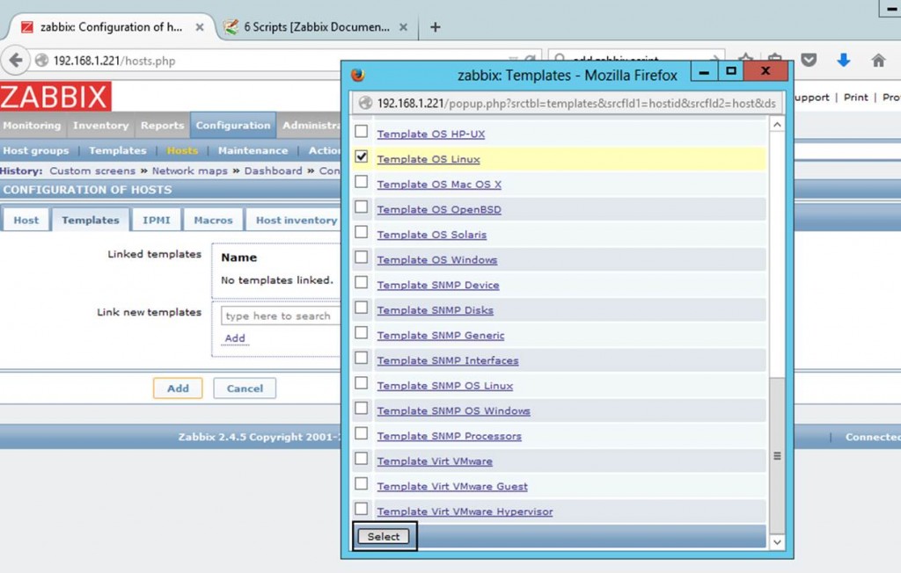Image resolution: width=901 pixels, height=573 pixels.
Task: Open the Monitoring menu
Action: (32, 126)
